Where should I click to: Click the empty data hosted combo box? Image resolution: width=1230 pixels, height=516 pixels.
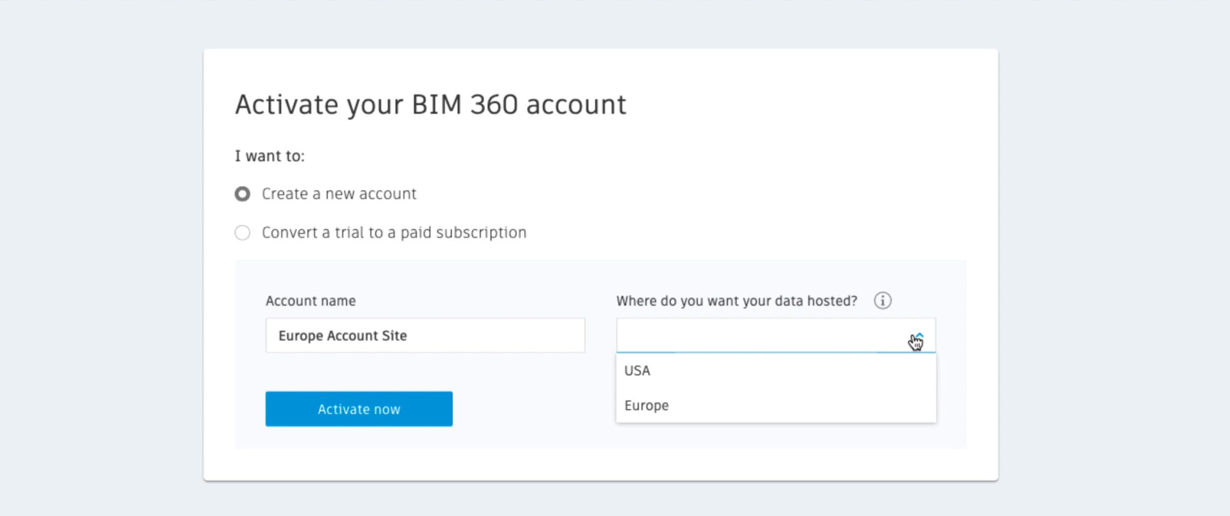[x=776, y=335]
